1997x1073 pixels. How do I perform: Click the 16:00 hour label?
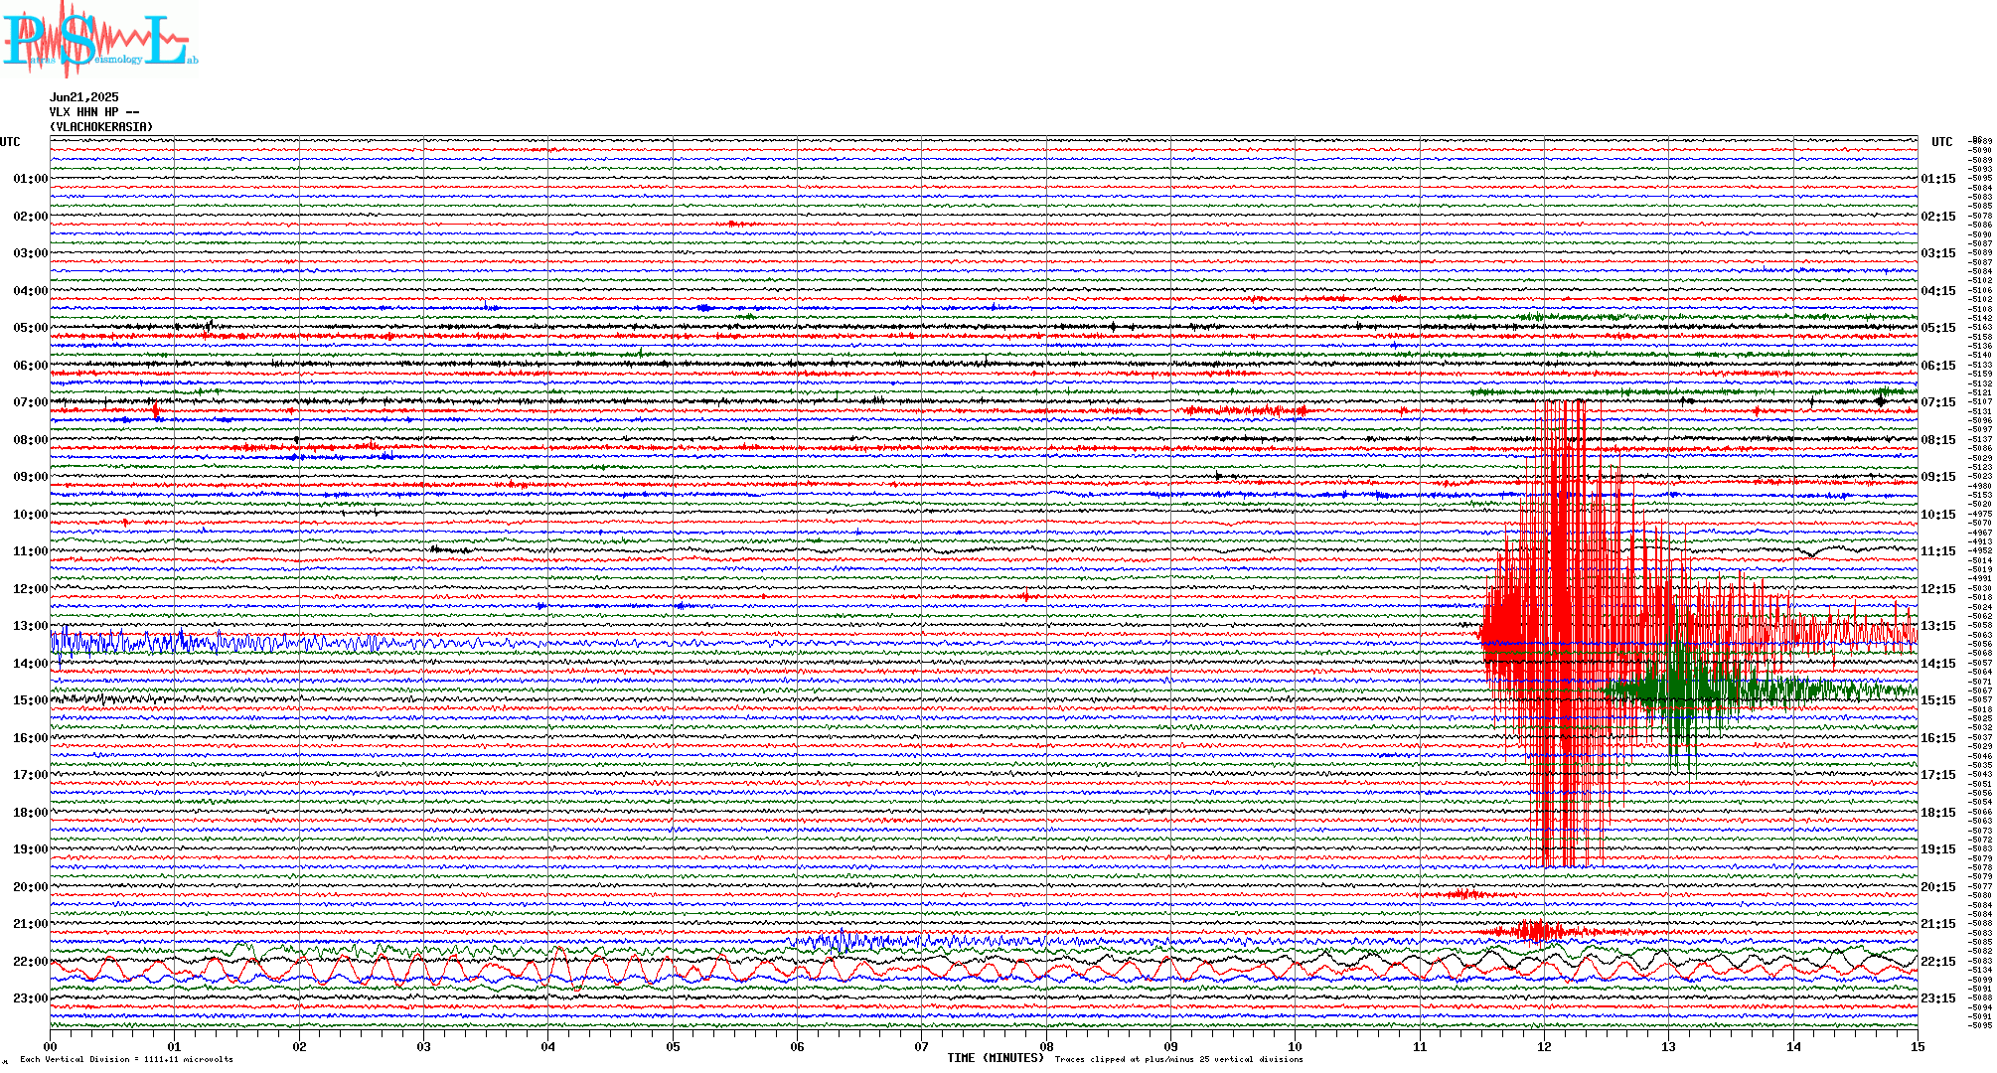tap(31, 738)
